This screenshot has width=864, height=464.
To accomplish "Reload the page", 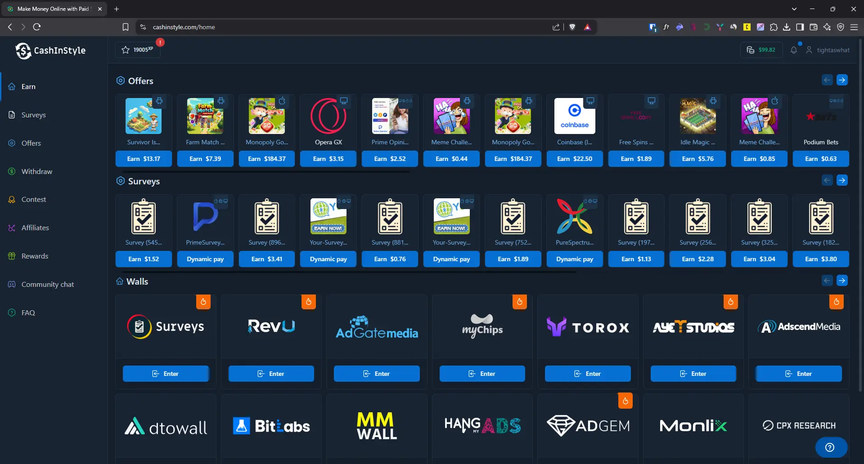I will [x=37, y=27].
